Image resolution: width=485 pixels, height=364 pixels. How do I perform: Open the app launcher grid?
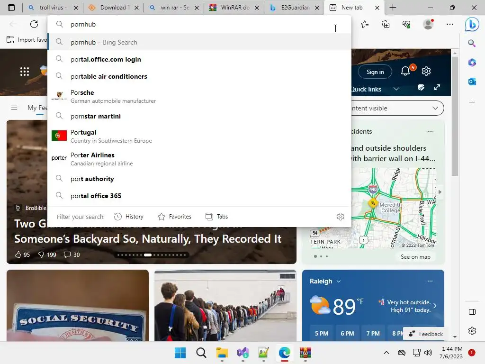tap(25, 72)
